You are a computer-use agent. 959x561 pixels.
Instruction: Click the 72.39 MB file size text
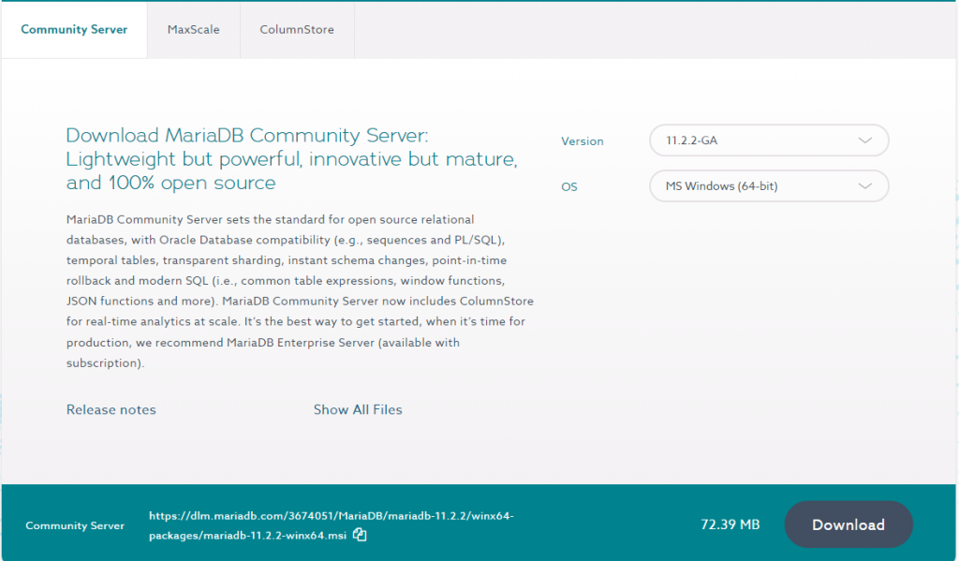click(x=730, y=524)
